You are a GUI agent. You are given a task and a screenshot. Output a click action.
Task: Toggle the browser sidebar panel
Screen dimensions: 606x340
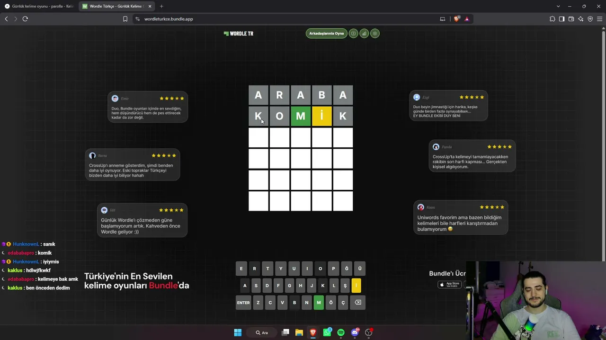[561, 19]
